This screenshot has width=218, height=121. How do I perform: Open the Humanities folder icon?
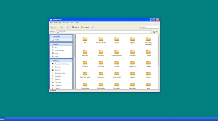tap(85, 85)
